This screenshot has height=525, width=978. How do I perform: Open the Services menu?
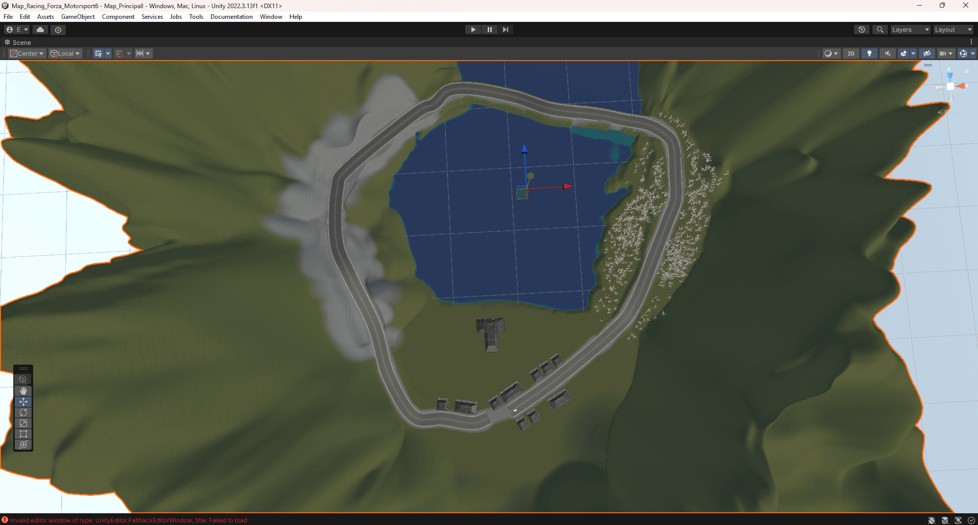point(152,17)
